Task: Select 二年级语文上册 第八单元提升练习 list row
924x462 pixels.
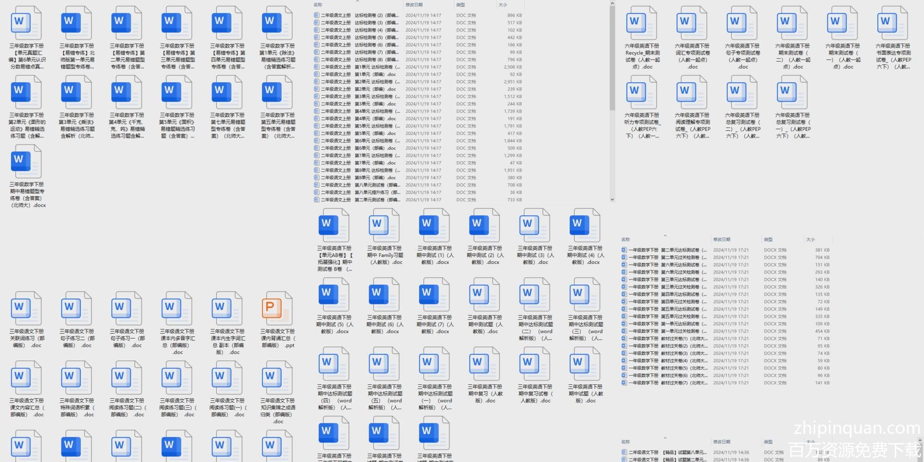Action: coord(356,192)
